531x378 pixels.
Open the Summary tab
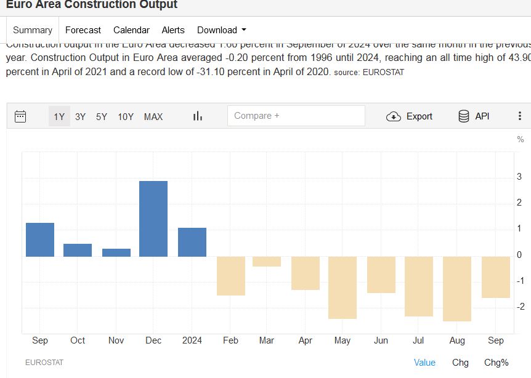(x=33, y=30)
